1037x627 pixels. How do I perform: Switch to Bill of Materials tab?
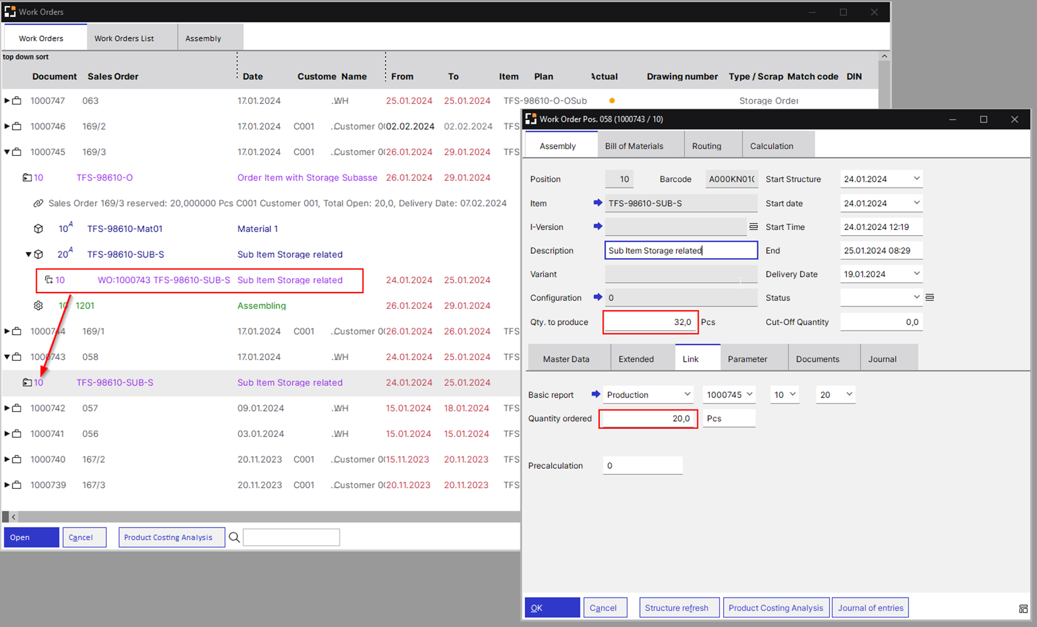634,146
